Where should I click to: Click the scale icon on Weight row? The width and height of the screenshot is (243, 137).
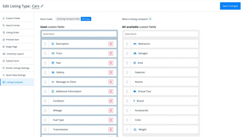[x=135, y=129]
